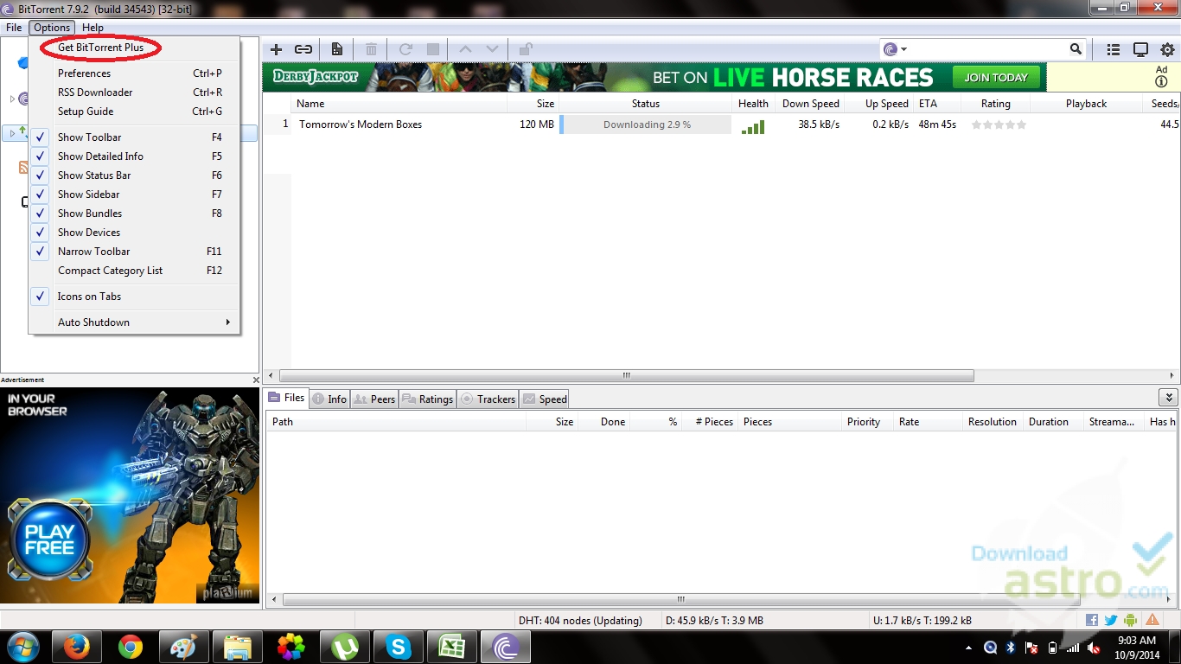The image size is (1181, 664).
Task: Open Skype from the taskbar
Action: coord(399,647)
